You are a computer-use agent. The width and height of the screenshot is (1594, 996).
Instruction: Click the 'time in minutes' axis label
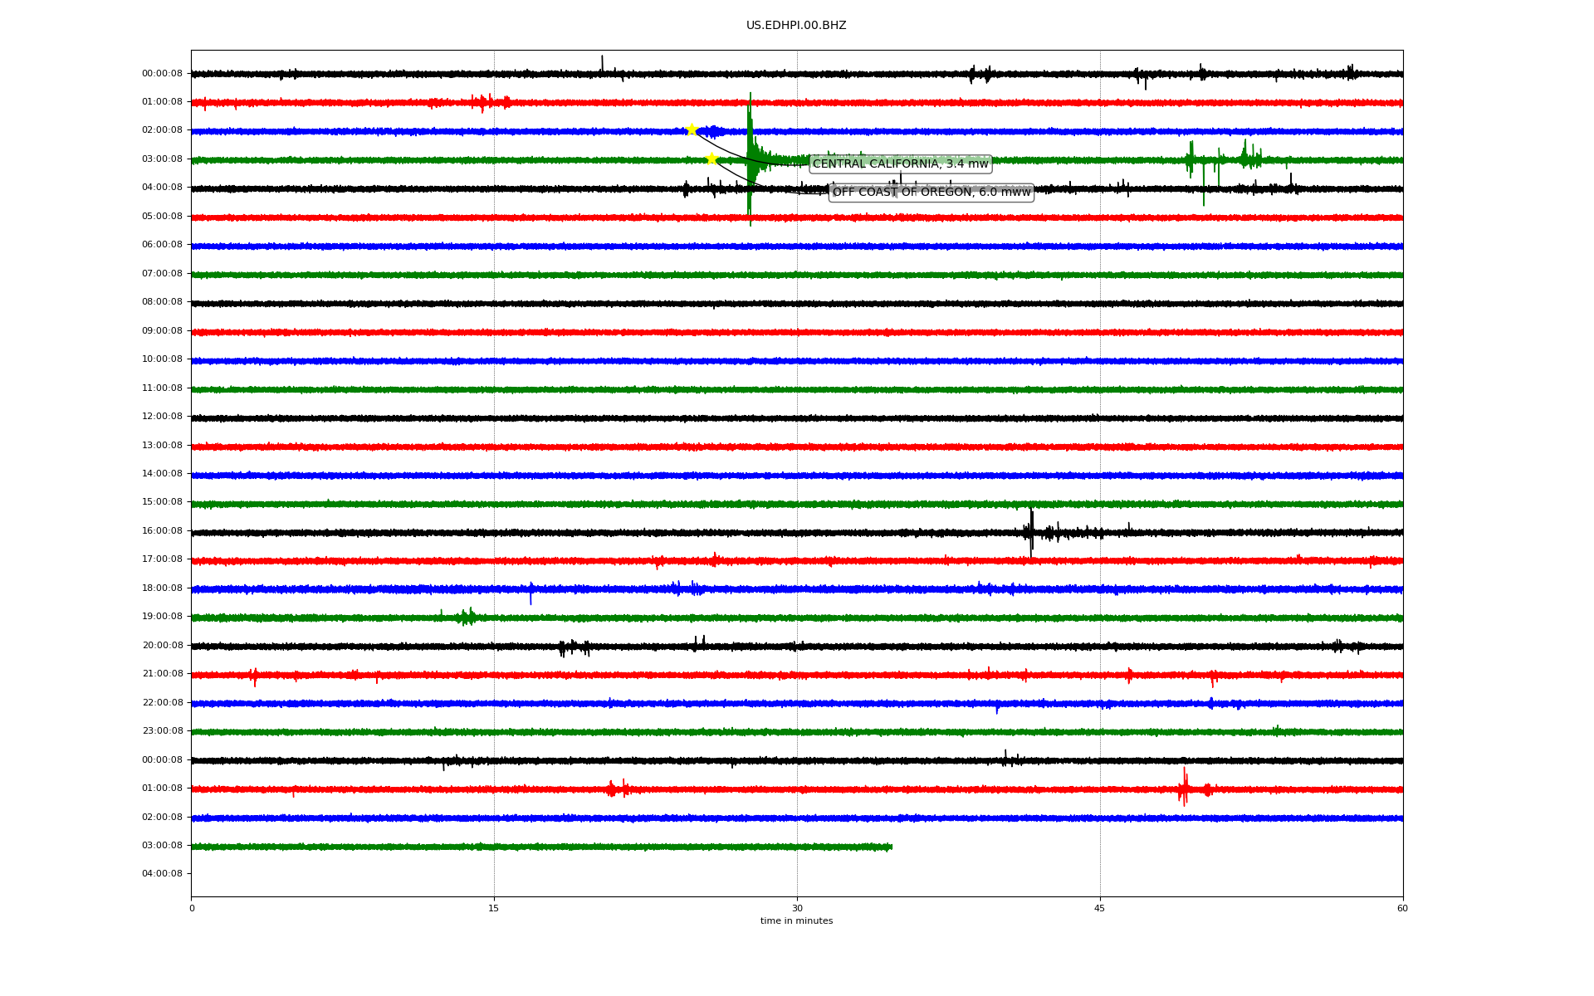point(796,921)
